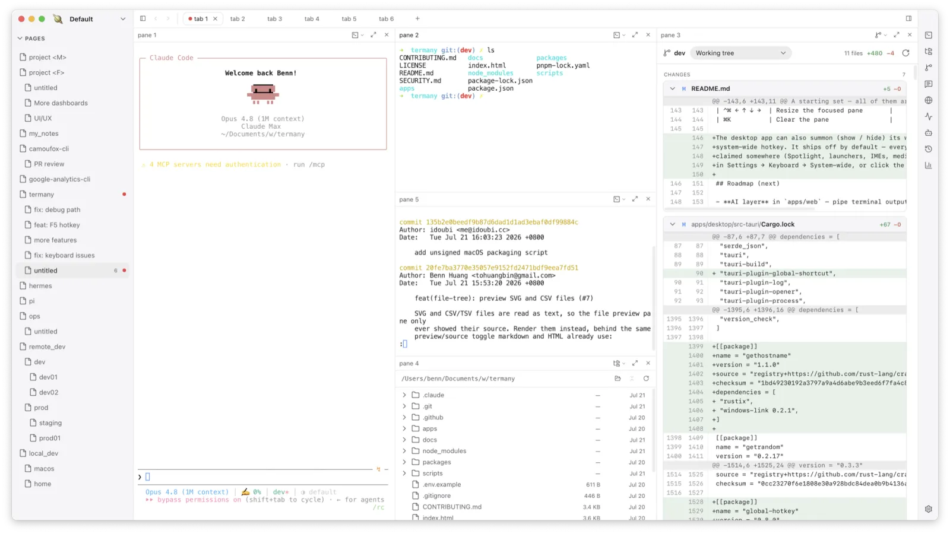Click the scrollbar in pane 5
Screen dimensions: 950x534
[x=653, y=297]
